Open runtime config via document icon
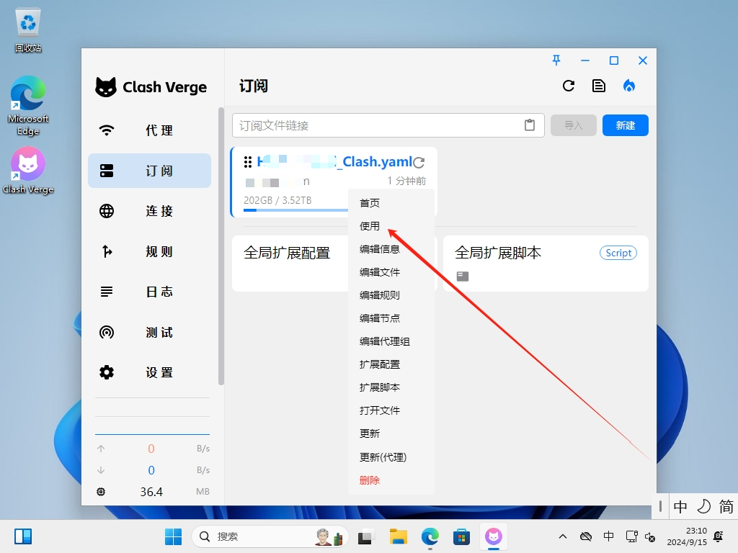The height and width of the screenshot is (553, 738). pyautogui.click(x=599, y=85)
